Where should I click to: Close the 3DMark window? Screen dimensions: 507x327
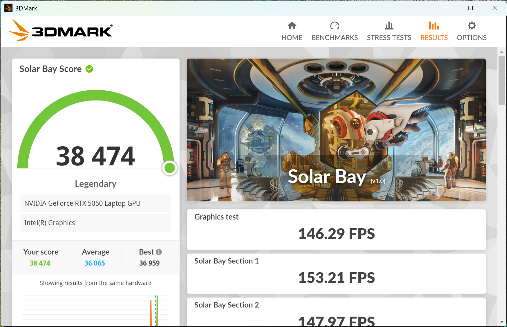click(494, 8)
